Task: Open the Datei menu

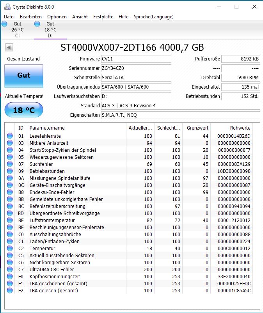Action: tap(9, 17)
